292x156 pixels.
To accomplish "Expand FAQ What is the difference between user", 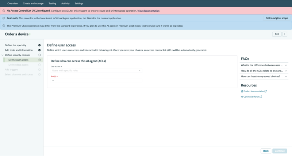I will (x=264, y=65).
